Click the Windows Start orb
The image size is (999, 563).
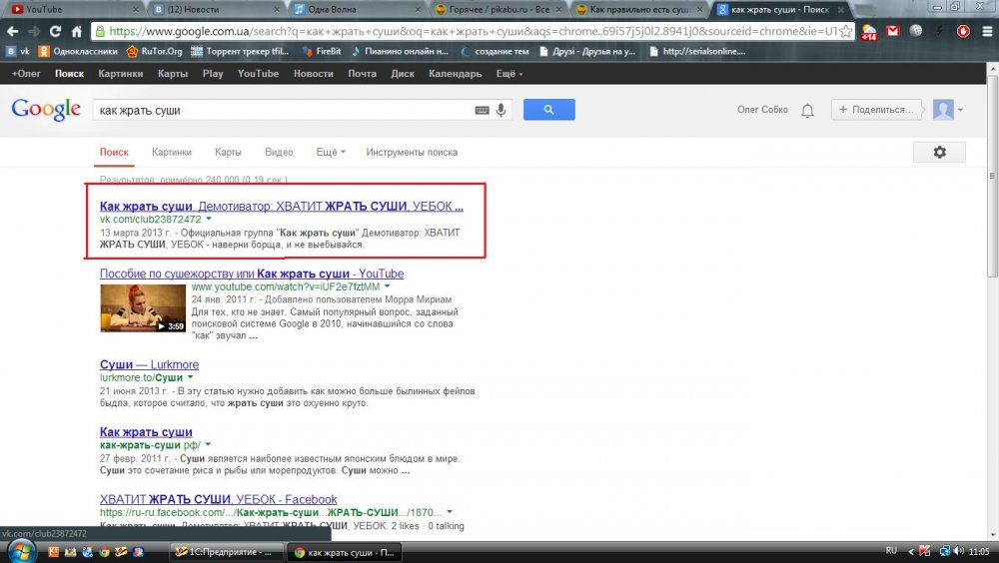coord(21,550)
